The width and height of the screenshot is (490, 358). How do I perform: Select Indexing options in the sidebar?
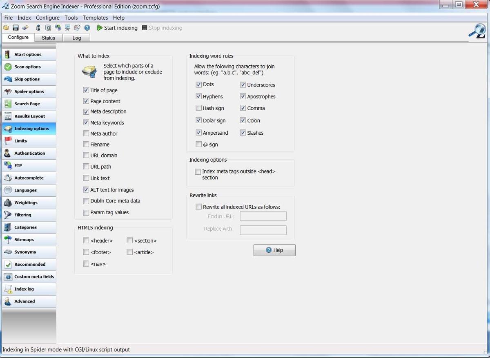point(29,129)
